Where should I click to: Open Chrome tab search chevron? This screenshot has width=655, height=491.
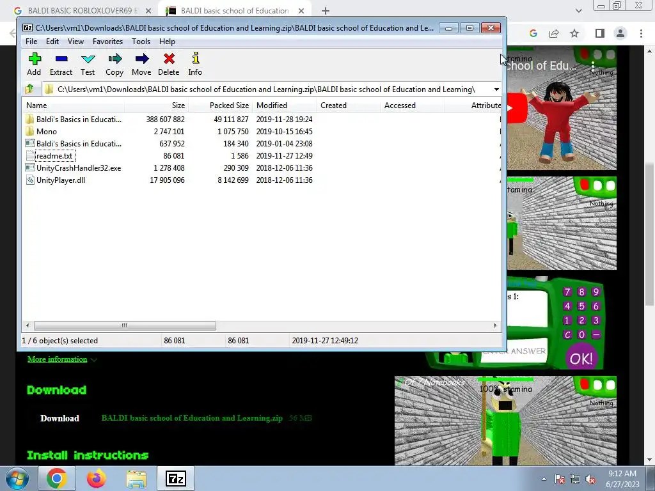[578, 11]
